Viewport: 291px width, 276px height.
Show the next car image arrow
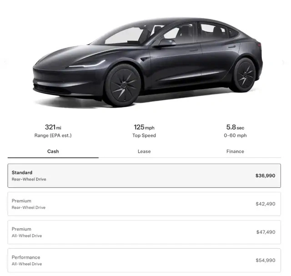[x=283, y=63]
